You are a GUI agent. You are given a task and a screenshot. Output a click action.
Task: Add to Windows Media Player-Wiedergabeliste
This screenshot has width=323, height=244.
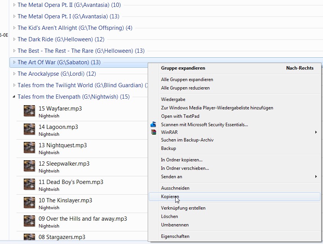click(235, 108)
